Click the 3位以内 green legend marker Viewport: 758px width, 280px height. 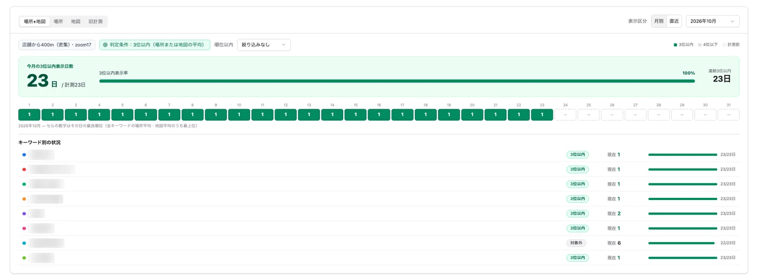point(675,45)
